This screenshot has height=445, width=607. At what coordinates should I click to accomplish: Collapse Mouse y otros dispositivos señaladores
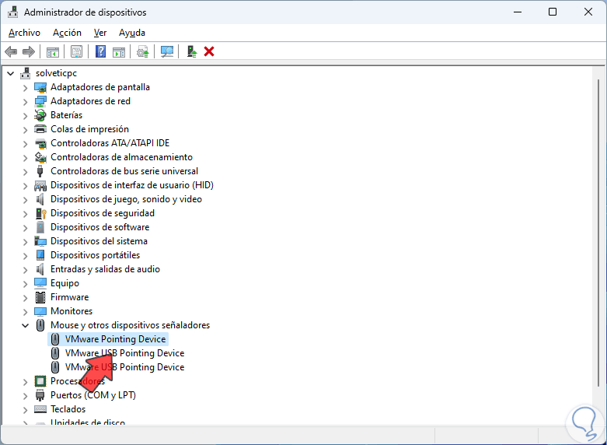25,326
